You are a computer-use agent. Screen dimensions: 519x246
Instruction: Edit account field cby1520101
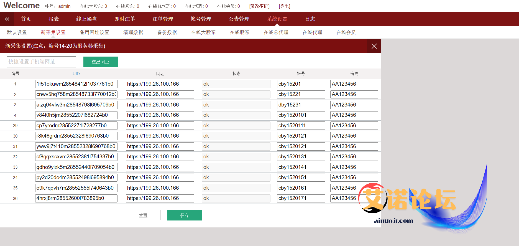[301, 115]
